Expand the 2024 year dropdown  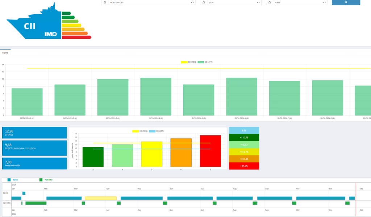point(232,2)
